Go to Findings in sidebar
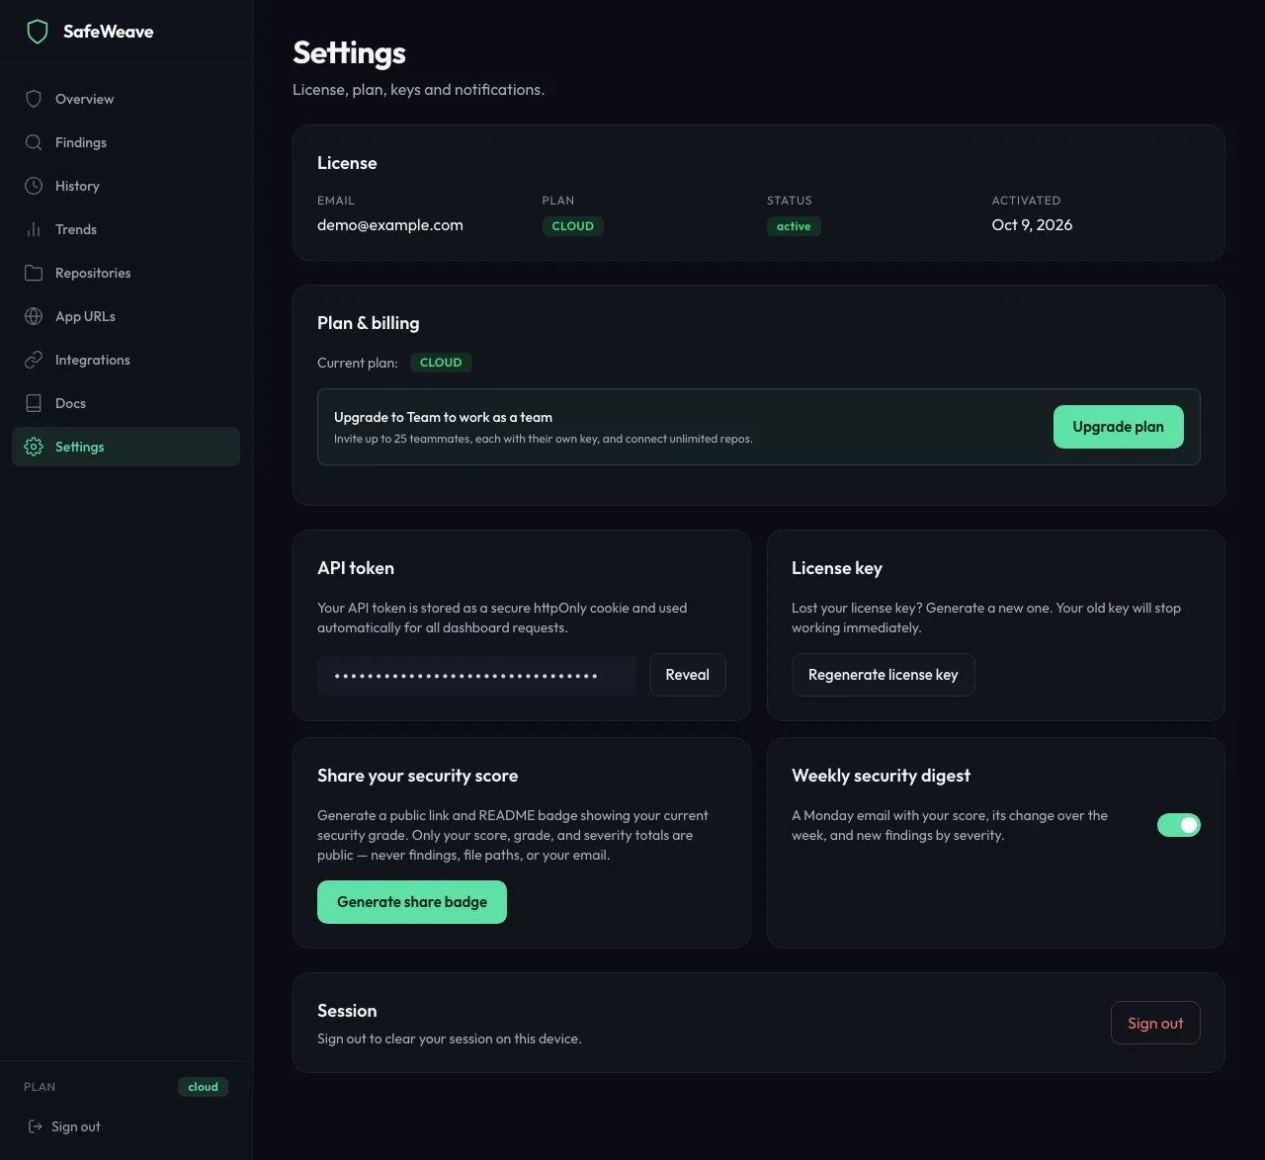Image resolution: width=1265 pixels, height=1160 pixels. (126, 142)
